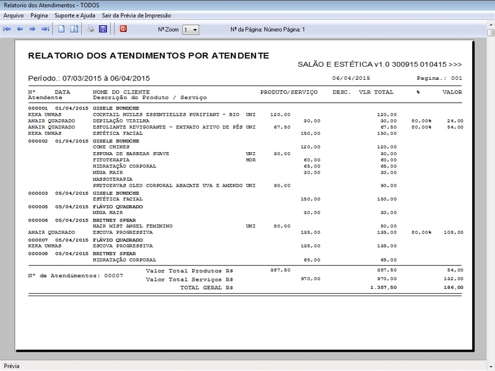
Task: Print the report using printer icon
Action: pyautogui.click(x=90, y=29)
